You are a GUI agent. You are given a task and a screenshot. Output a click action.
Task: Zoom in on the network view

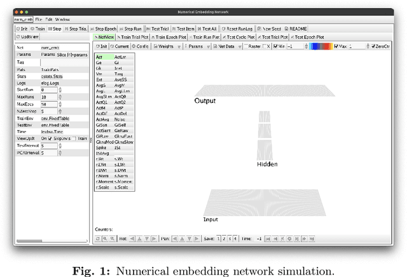click(105, 239)
